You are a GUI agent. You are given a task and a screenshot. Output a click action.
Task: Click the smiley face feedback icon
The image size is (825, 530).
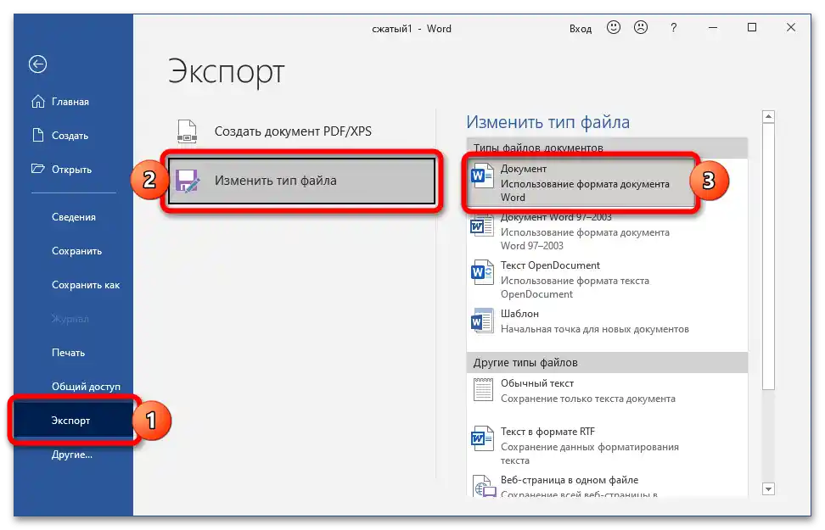[x=614, y=27]
